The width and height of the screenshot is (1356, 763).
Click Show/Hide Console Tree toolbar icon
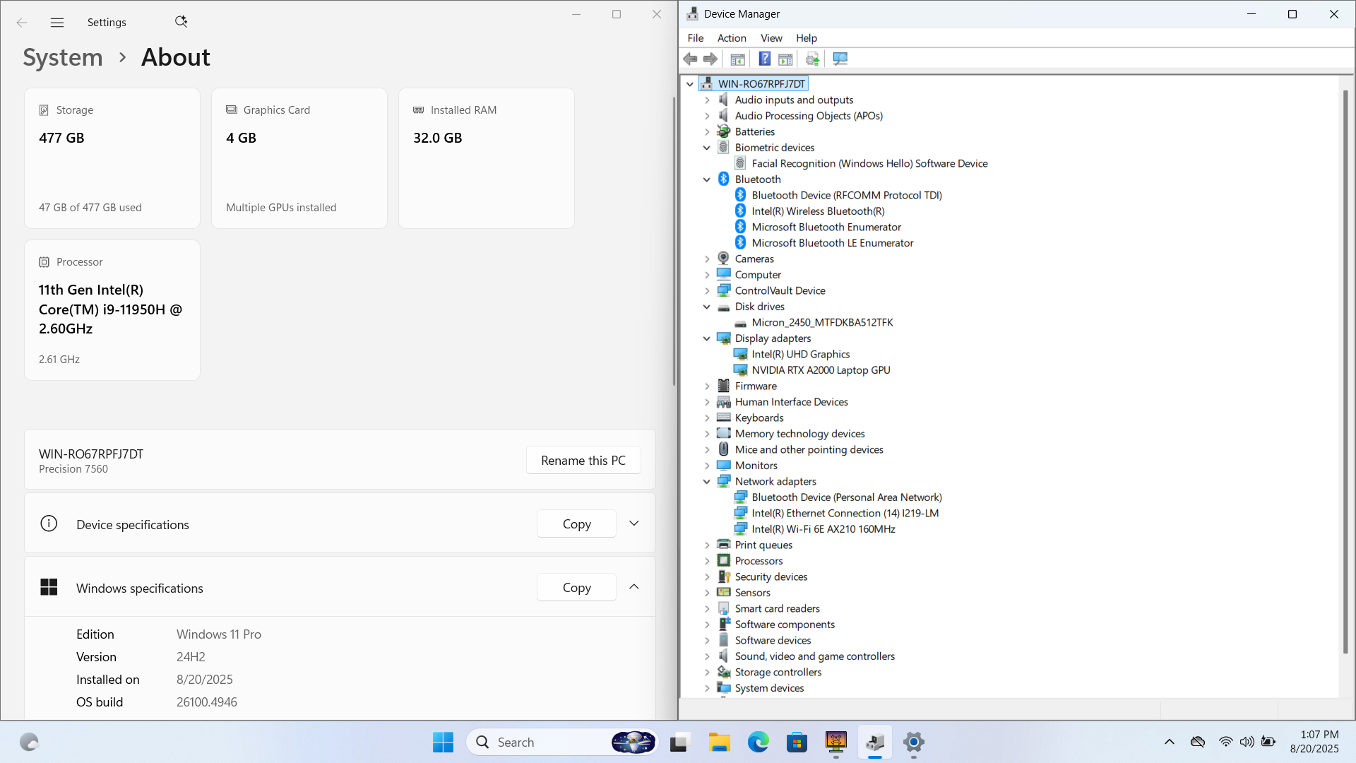pyautogui.click(x=737, y=59)
